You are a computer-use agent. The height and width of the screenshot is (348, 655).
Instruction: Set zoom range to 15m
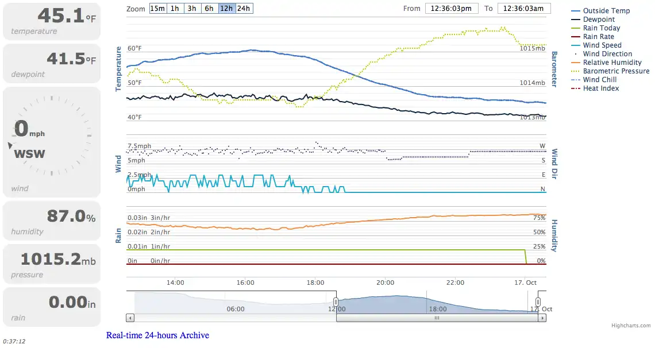tap(157, 9)
